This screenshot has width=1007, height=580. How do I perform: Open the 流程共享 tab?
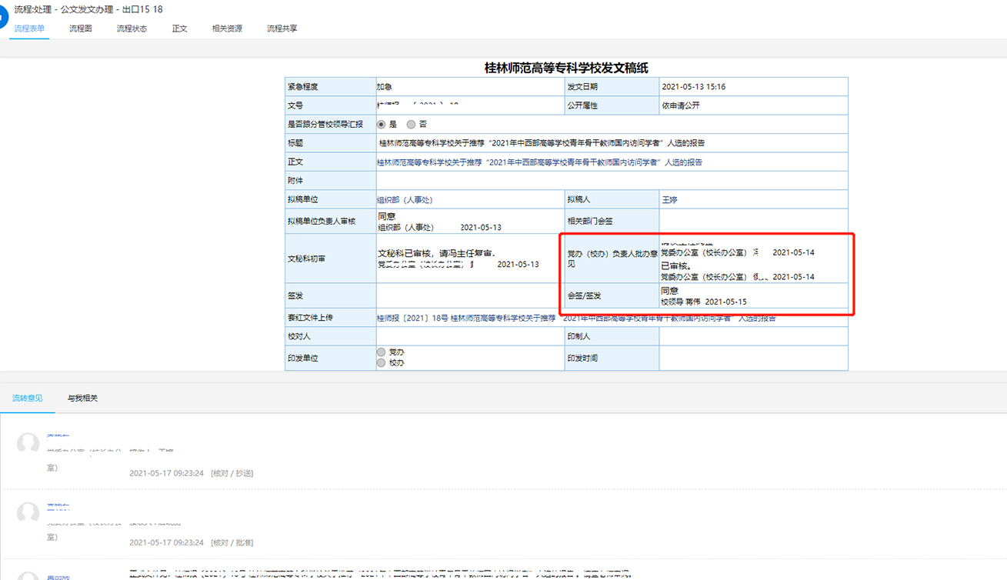coord(282,28)
